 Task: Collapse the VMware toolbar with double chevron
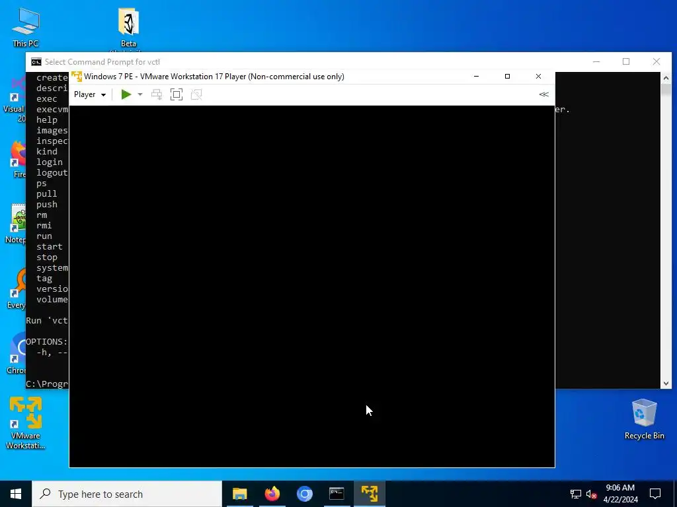click(x=544, y=94)
